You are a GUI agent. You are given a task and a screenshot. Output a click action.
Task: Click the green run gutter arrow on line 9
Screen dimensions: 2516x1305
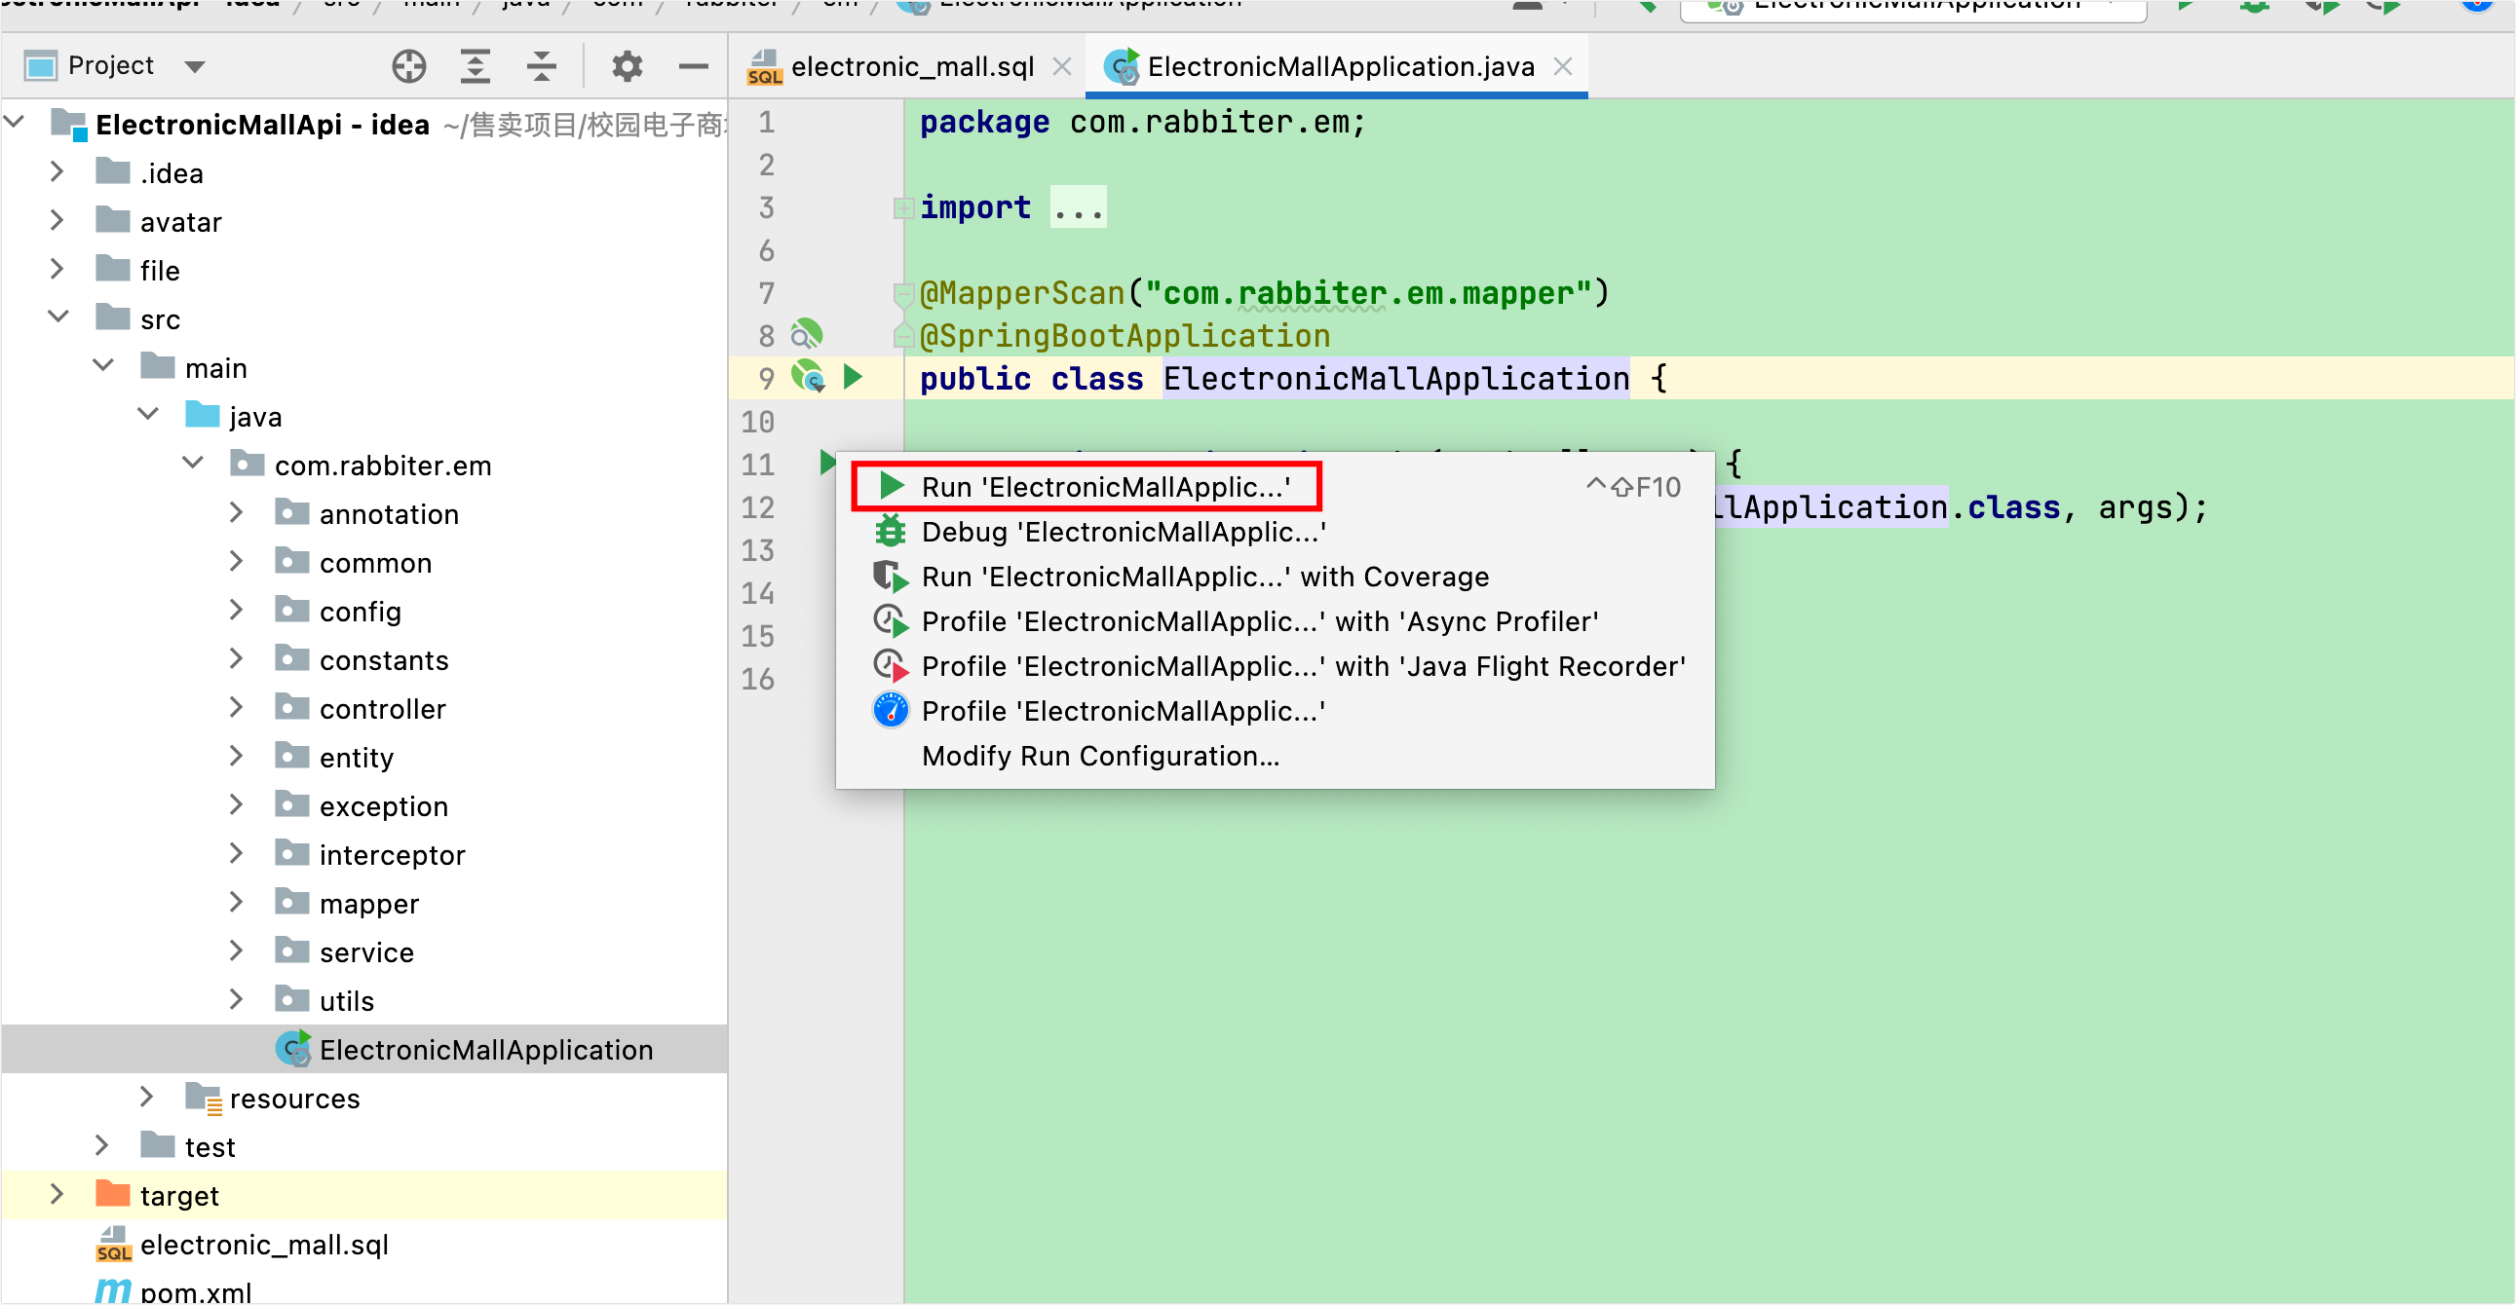tap(853, 377)
